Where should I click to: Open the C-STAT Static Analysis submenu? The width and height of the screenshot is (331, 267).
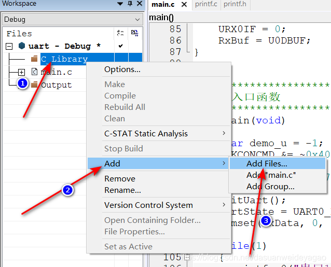pyautogui.click(x=159, y=134)
